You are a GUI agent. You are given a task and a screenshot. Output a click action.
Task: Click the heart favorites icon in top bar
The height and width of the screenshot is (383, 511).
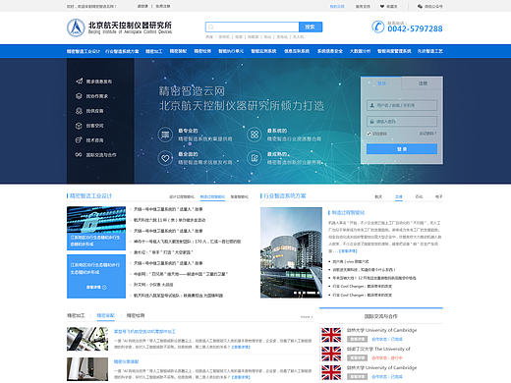[x=382, y=6]
